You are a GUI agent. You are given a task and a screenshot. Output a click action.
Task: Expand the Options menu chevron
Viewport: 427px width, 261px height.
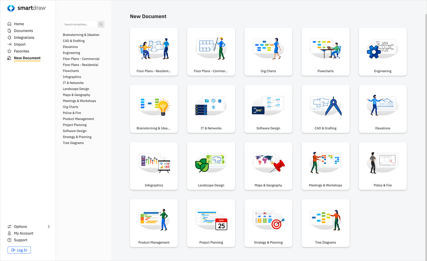pyautogui.click(x=49, y=227)
